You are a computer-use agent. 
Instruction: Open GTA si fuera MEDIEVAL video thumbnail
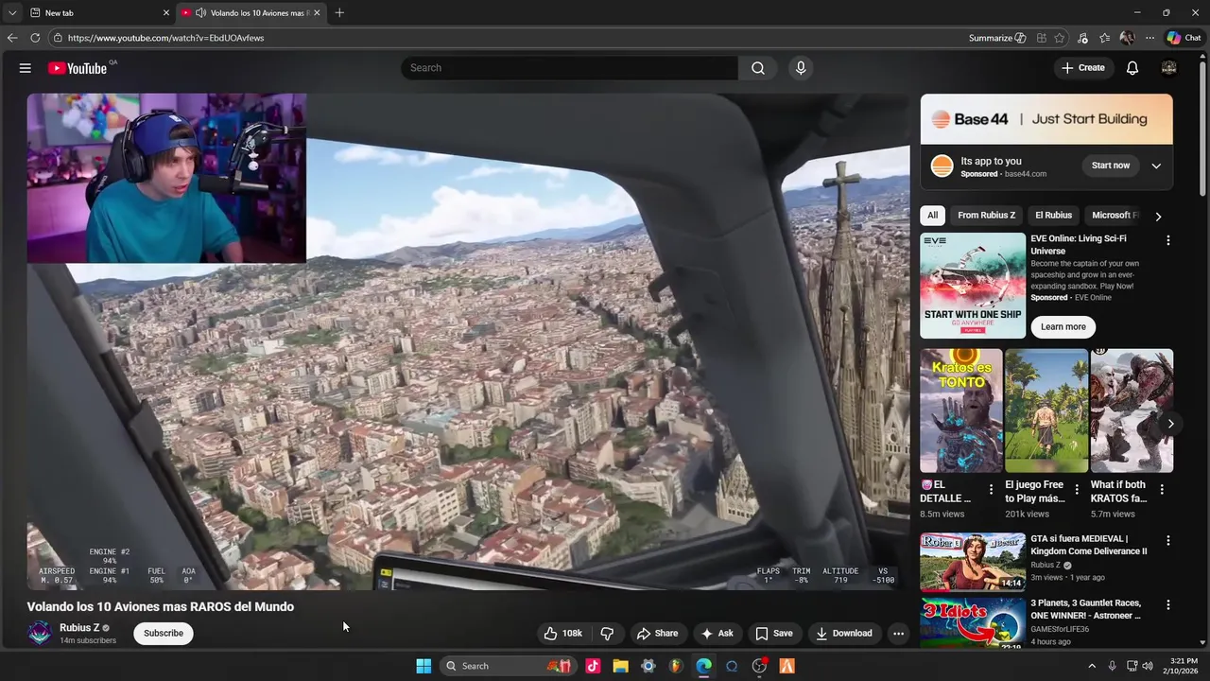point(973,562)
